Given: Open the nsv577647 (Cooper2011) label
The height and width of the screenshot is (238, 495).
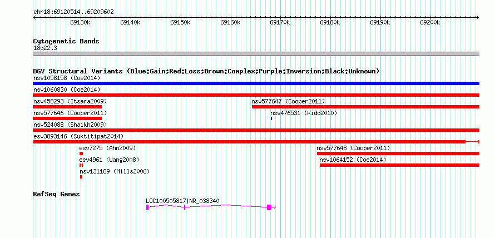Looking at the screenshot, I should (288, 101).
